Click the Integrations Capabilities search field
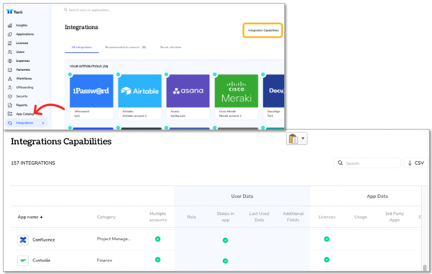 tap(367, 163)
